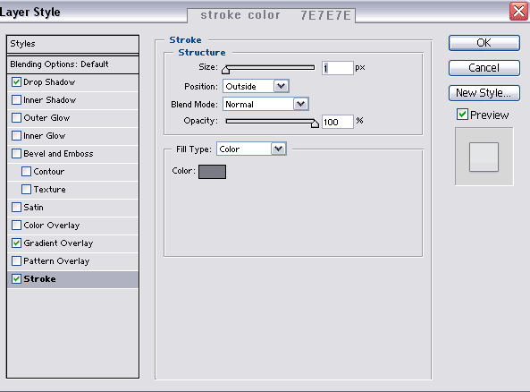Uncheck the Drop Shadow effect
530x392 pixels.
click(16, 82)
